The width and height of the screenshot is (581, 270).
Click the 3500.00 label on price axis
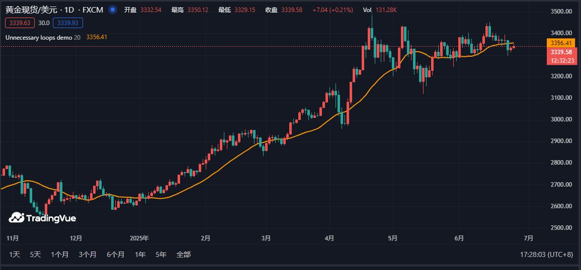[561, 11]
